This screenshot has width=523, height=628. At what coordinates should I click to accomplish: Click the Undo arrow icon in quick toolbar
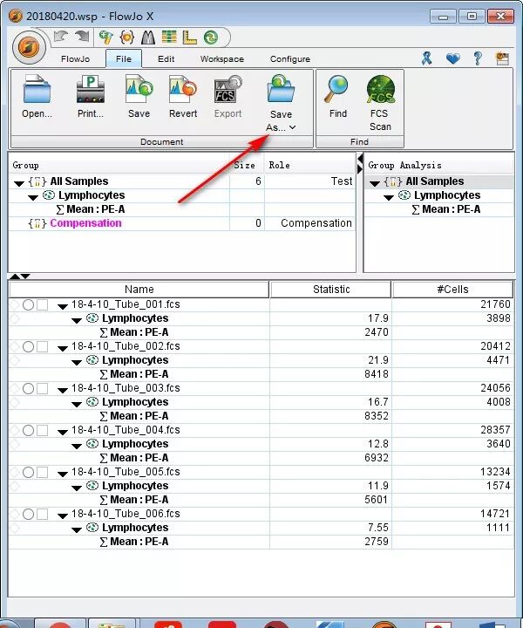point(61,37)
